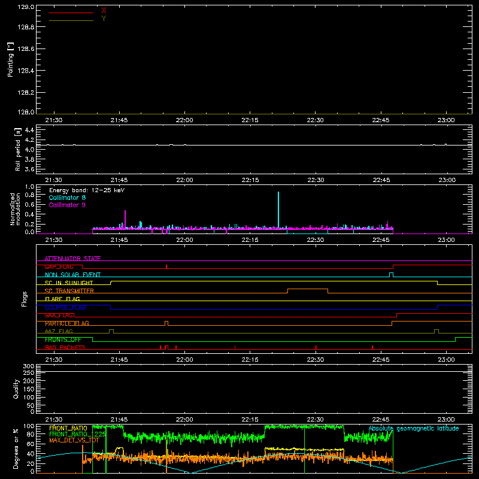Click the tall cyan Collimator 8 spike
The width and height of the screenshot is (479, 479).
tap(278, 210)
